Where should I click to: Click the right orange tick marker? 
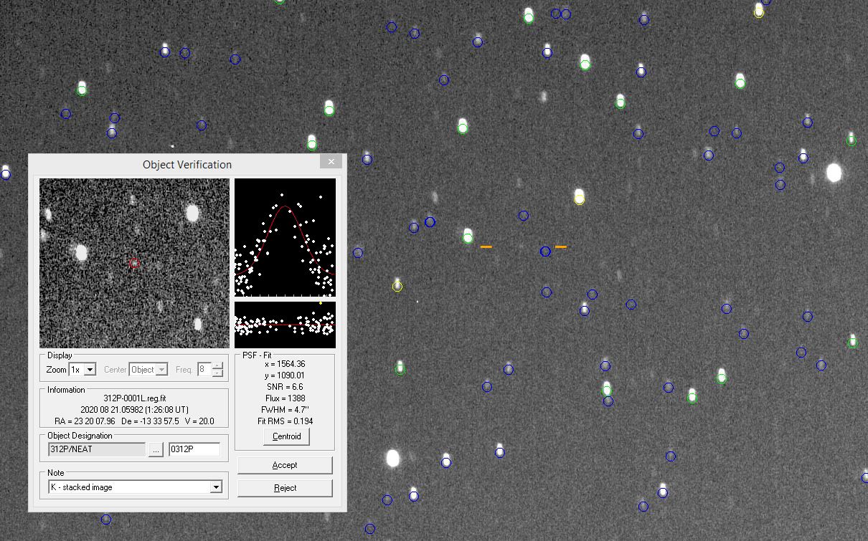pos(561,246)
